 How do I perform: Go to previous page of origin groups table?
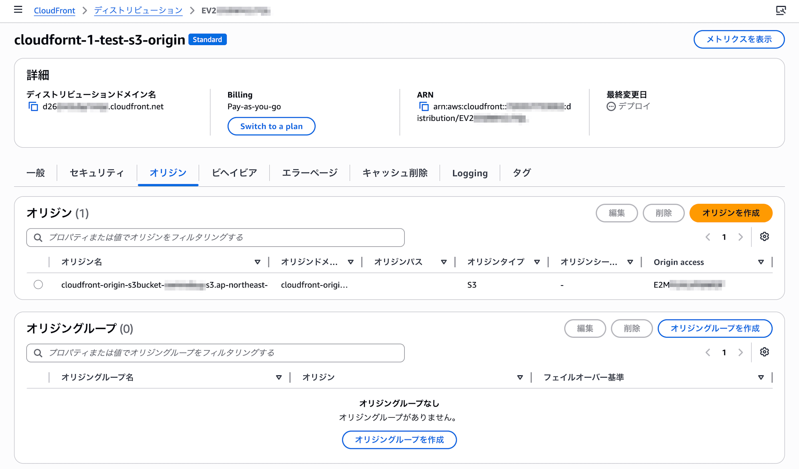click(x=708, y=353)
